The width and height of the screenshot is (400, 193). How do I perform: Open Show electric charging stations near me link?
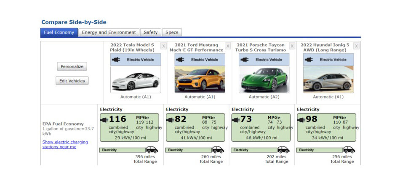pyautogui.click(x=65, y=144)
